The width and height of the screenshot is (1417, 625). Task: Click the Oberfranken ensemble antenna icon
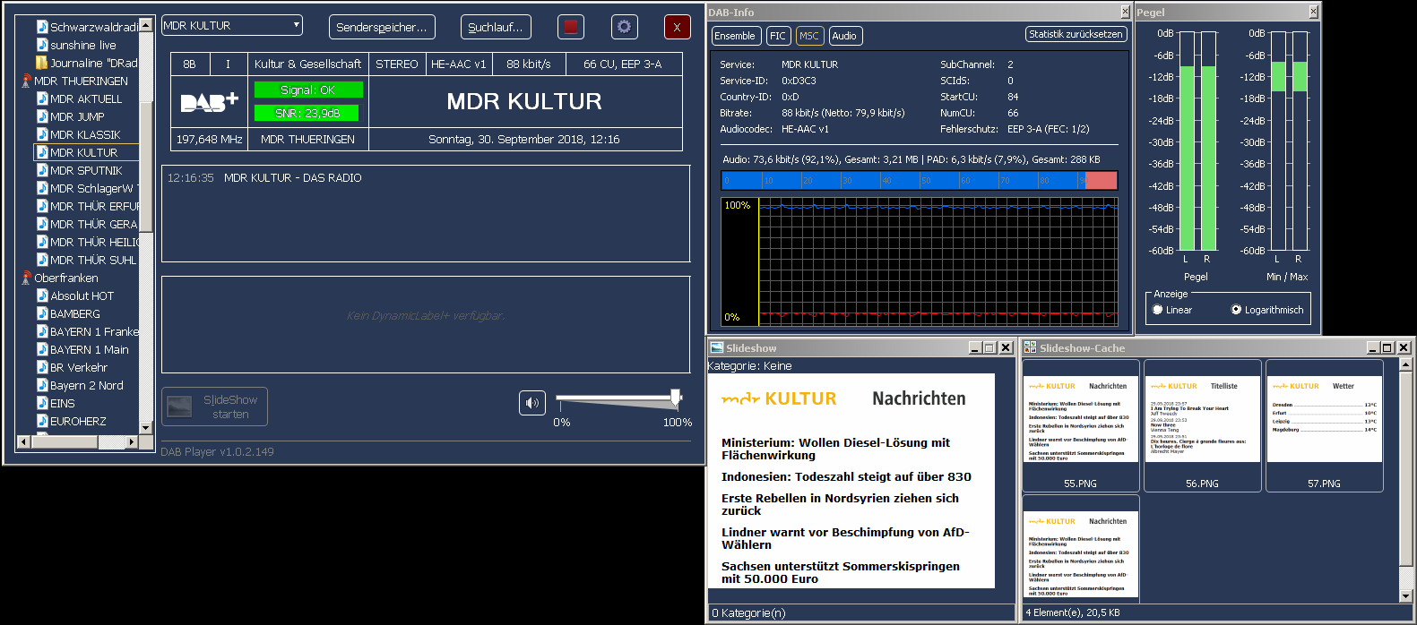(x=26, y=278)
